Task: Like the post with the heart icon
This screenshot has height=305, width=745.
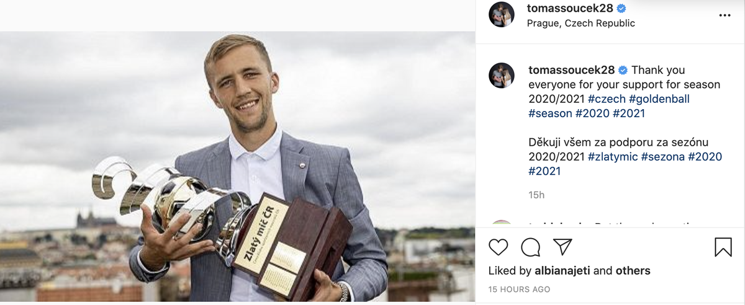Action: point(499,247)
